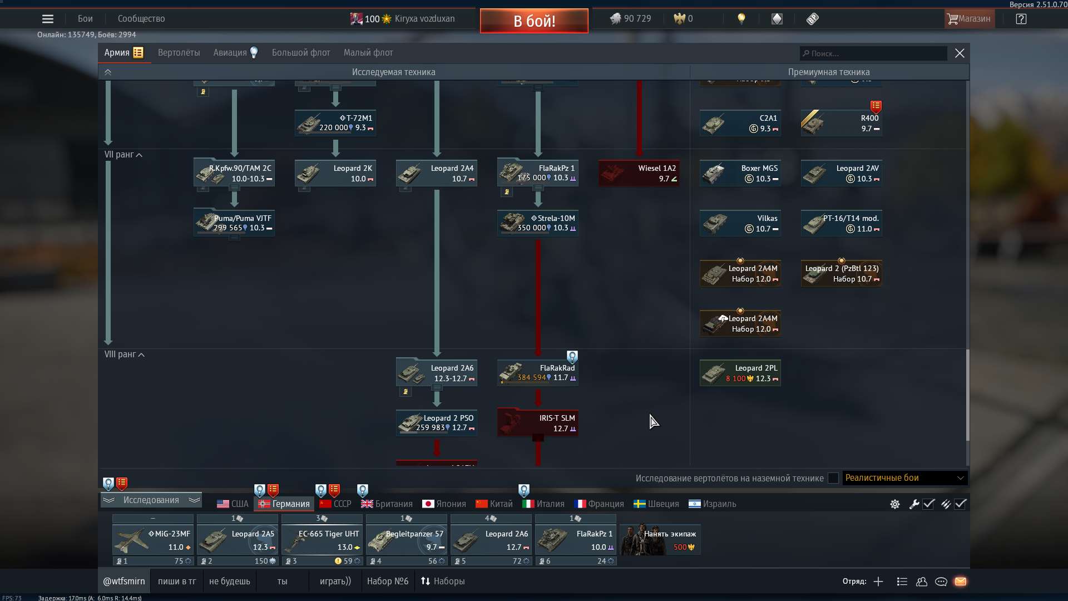Open the hamburger menu top left
The image size is (1068, 601).
pyautogui.click(x=48, y=18)
